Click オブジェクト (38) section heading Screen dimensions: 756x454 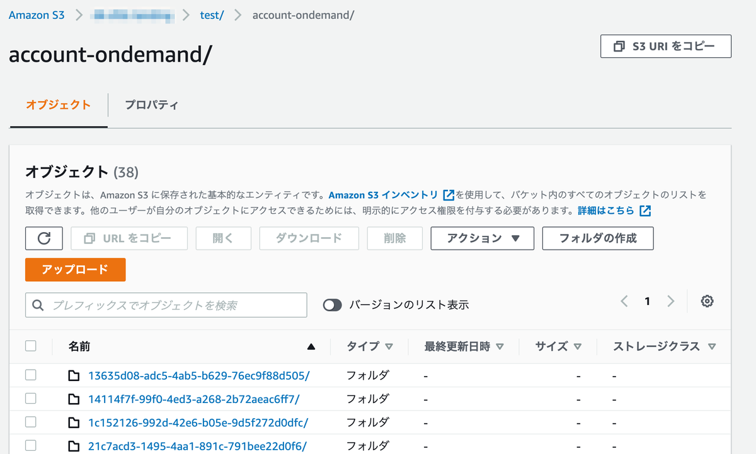[82, 172]
